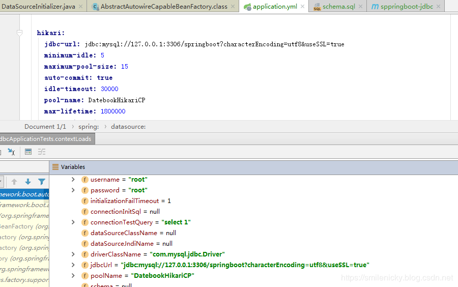Click the Evaluate Expression calculator icon
458x287 pixels.
28,152
